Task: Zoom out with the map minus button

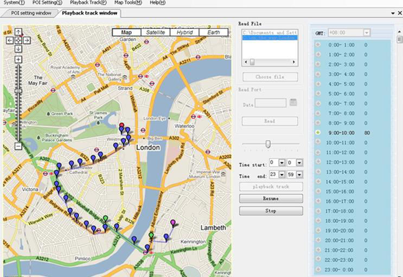Action: (x=18, y=146)
